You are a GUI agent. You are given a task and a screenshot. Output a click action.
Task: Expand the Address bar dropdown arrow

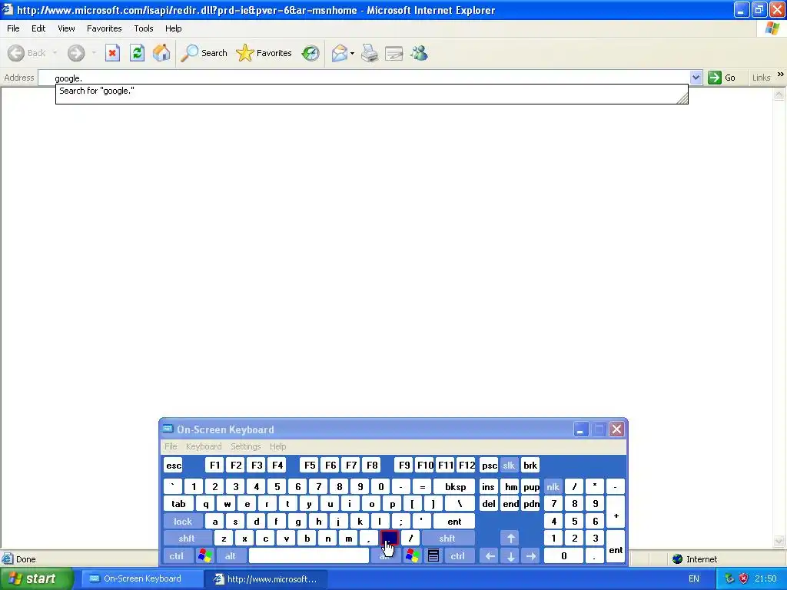click(696, 78)
